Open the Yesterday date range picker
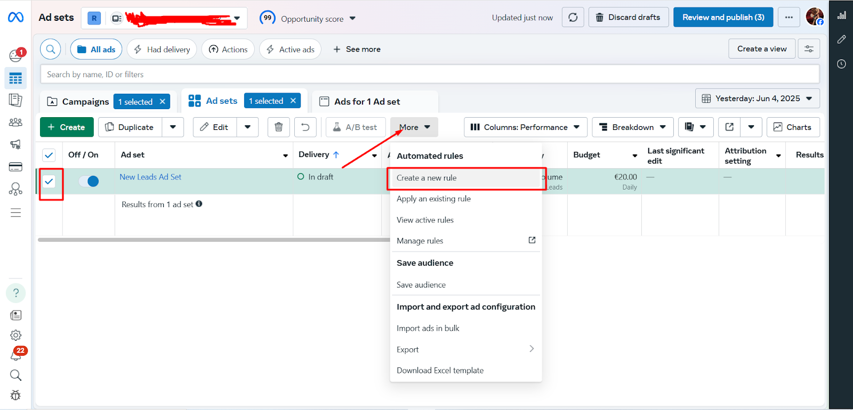 coord(757,99)
